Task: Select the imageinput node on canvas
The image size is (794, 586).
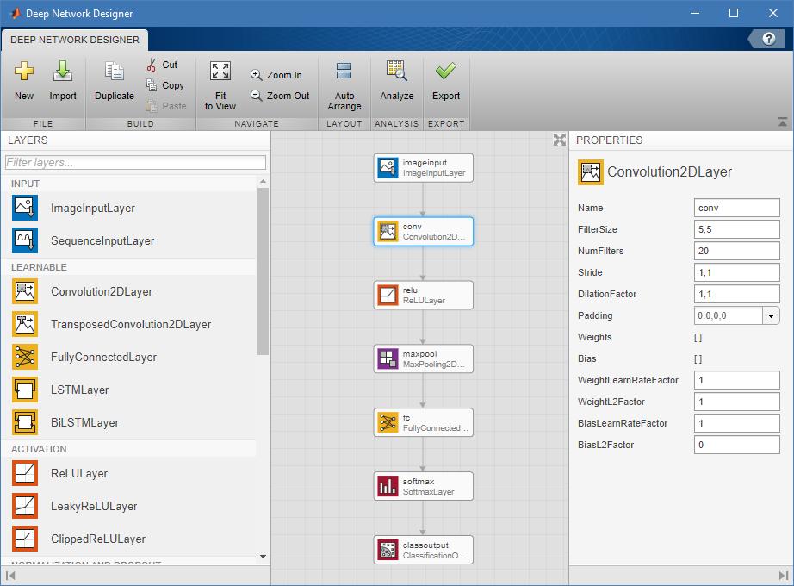Action: coord(424,168)
